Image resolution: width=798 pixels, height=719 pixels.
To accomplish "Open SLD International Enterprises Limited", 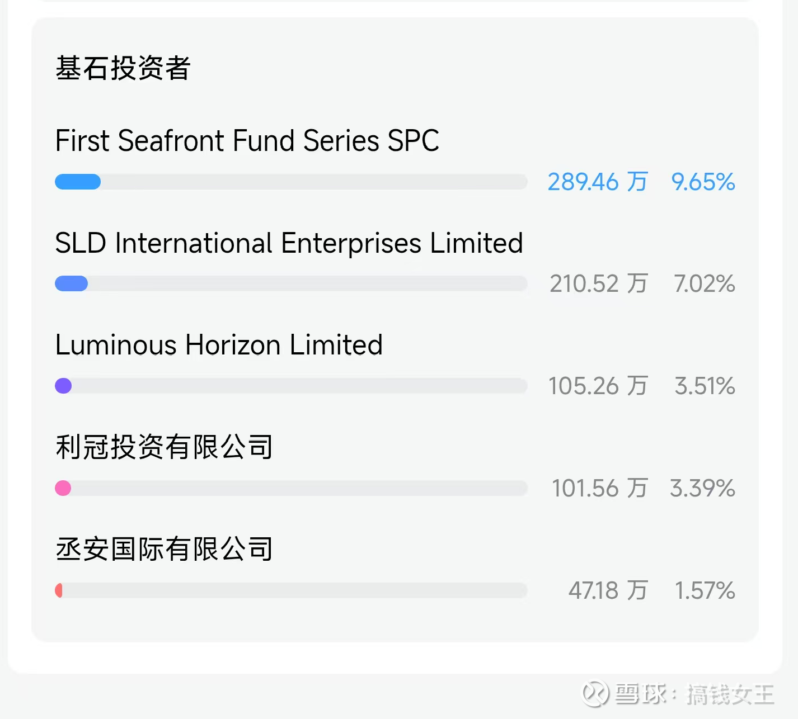I will [289, 243].
